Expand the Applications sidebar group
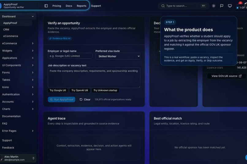This screenshot has height=164, width=247. 18,58
